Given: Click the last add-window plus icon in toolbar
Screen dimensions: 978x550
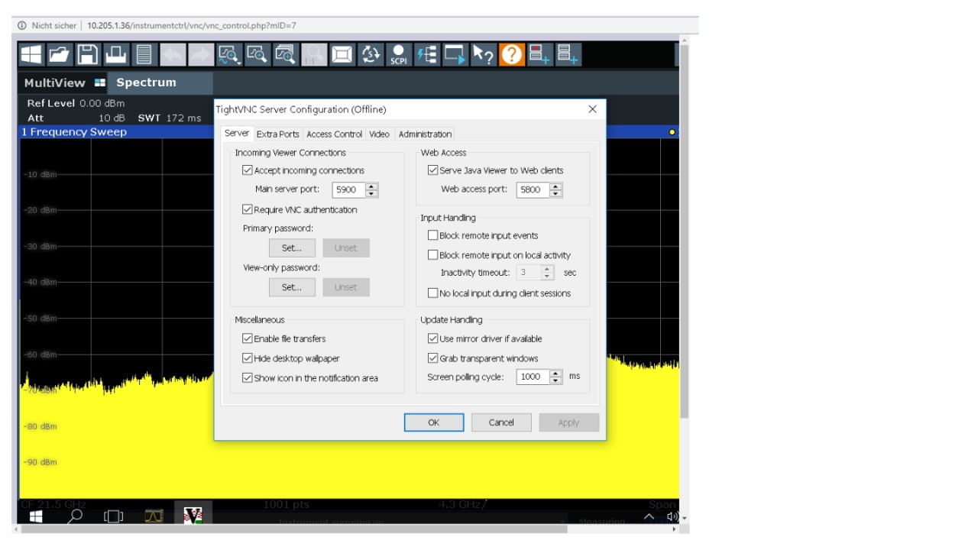Looking at the screenshot, I should coord(568,54).
